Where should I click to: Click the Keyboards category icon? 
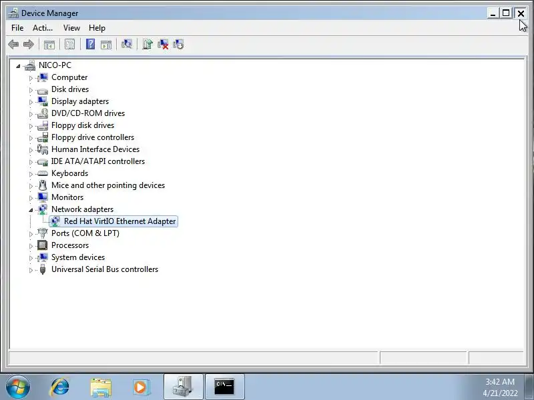43,173
